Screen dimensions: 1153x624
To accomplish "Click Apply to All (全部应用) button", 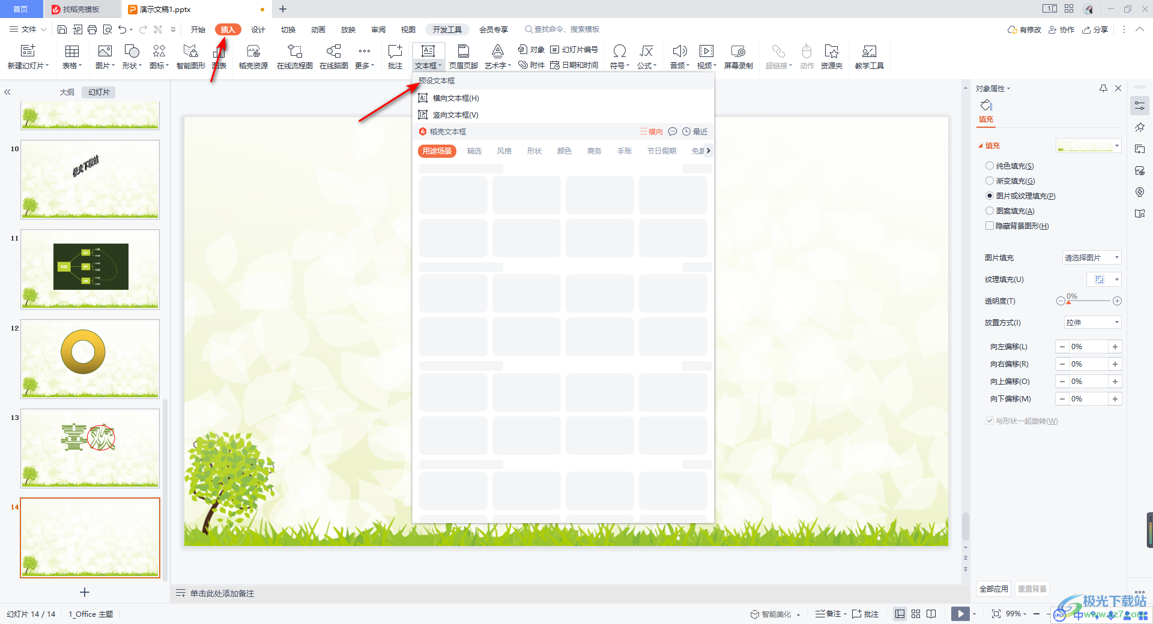I will [994, 589].
